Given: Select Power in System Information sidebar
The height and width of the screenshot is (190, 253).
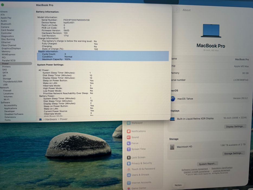Looking at the screenshot, I should (x=16, y=64).
